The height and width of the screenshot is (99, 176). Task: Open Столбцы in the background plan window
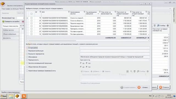(161, 26)
